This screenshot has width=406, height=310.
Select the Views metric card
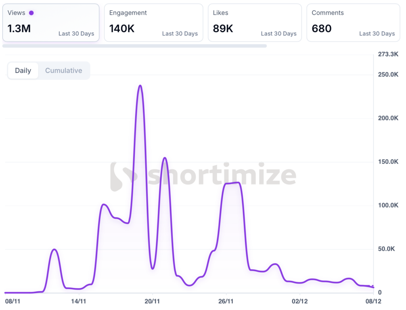click(x=51, y=23)
